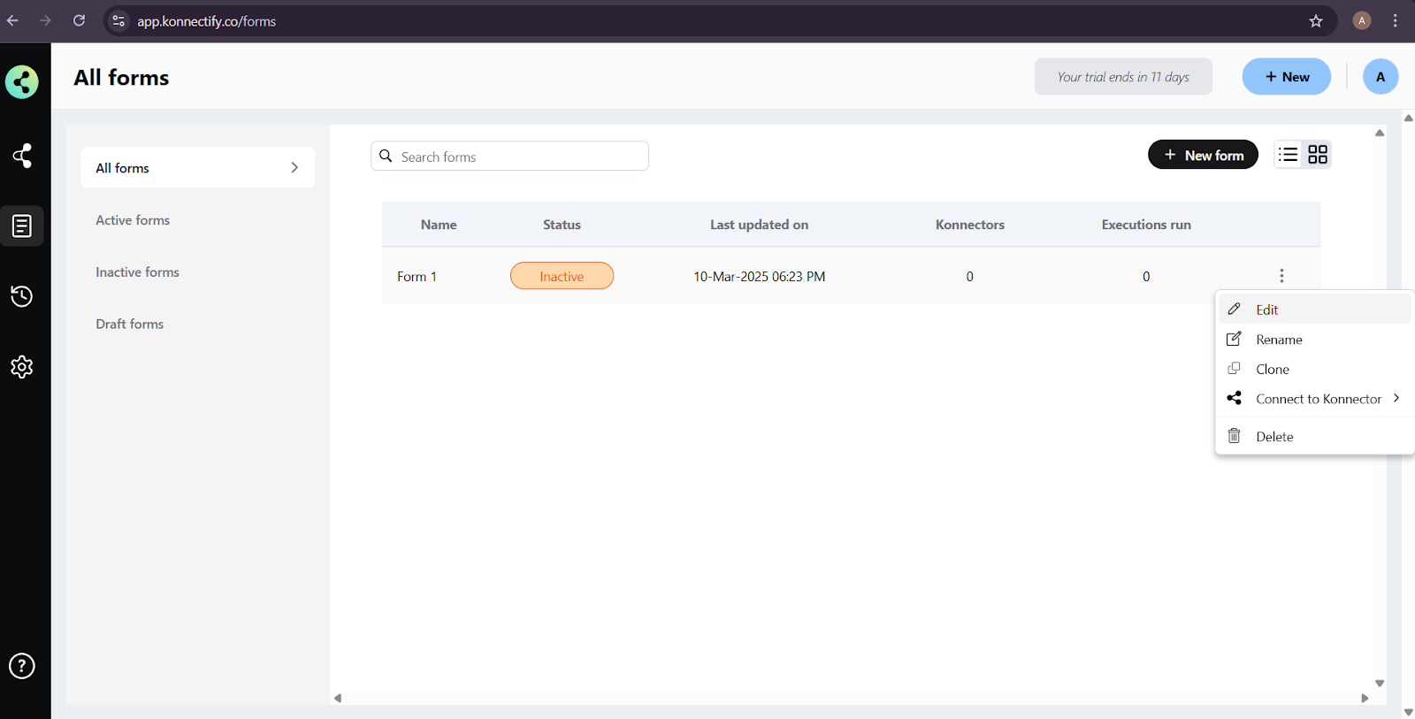Open the Forms sidebar icon

[22, 226]
